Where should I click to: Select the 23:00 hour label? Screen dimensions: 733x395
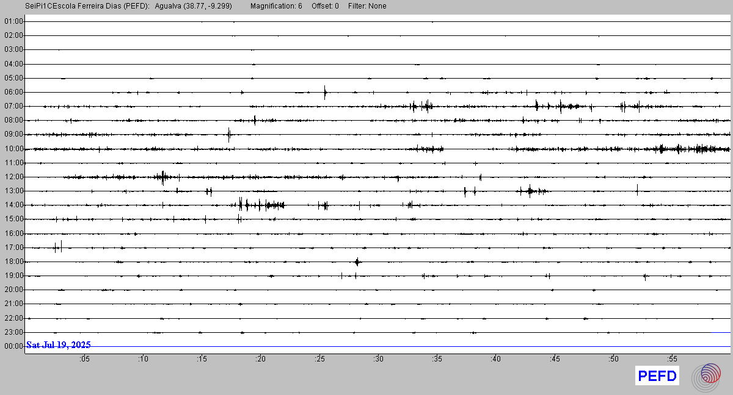(x=13, y=332)
